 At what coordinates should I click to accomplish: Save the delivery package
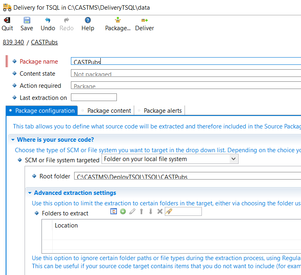pos(27,24)
